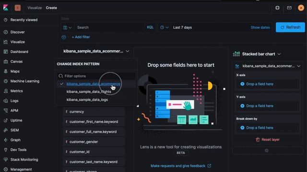The height and width of the screenshot is (172, 307).
Task: Click the Add filter link
Action: (81, 37)
